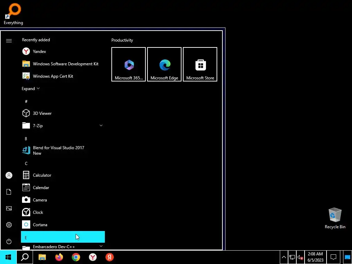352x264 pixels.
Task: Open the Calendar app
Action: pyautogui.click(x=63, y=187)
